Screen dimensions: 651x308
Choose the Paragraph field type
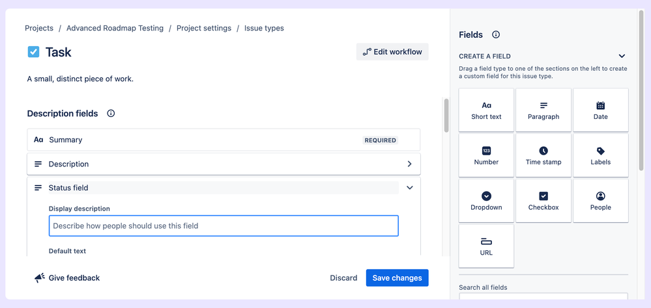543,110
